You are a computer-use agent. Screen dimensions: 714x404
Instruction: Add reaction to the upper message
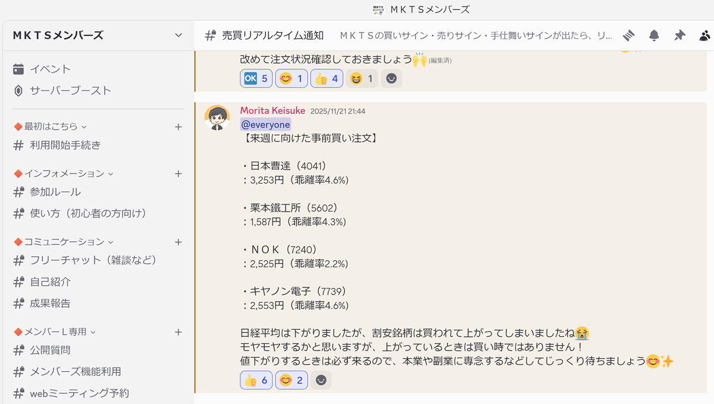click(392, 78)
